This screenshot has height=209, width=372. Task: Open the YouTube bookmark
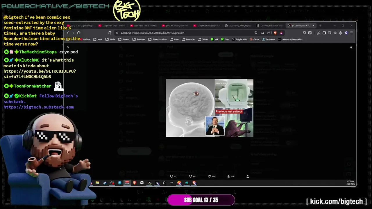[x=85, y=39]
